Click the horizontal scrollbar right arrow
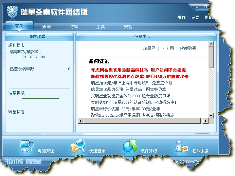This screenshot has height=176, width=235. click(206, 121)
